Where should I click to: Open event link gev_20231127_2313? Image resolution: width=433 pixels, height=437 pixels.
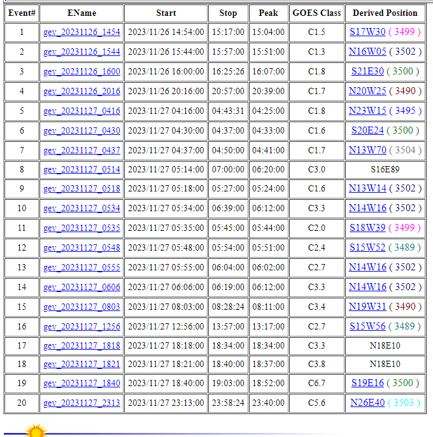coord(82,403)
